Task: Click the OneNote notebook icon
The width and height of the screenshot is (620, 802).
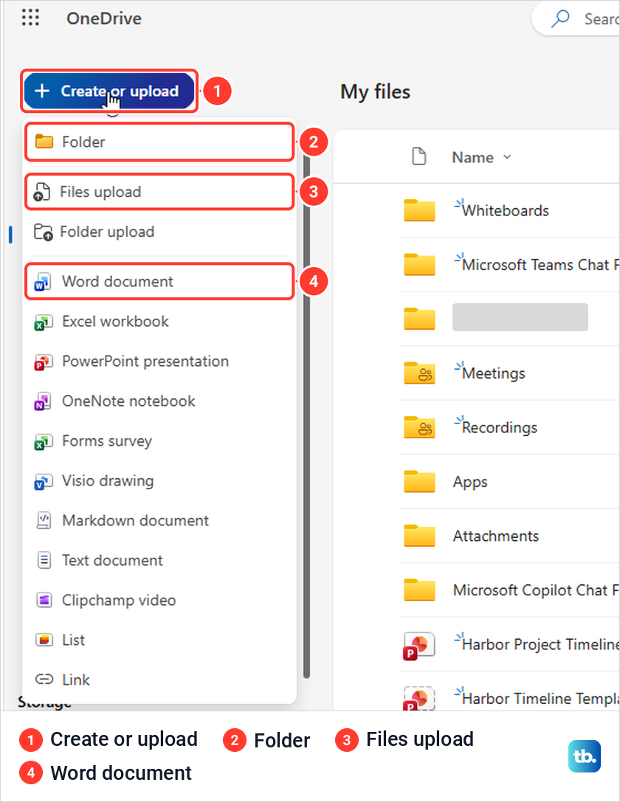Action: 43,402
